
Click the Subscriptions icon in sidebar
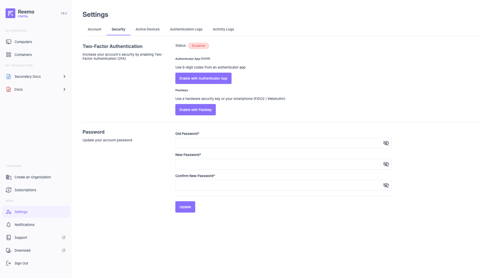8,190
